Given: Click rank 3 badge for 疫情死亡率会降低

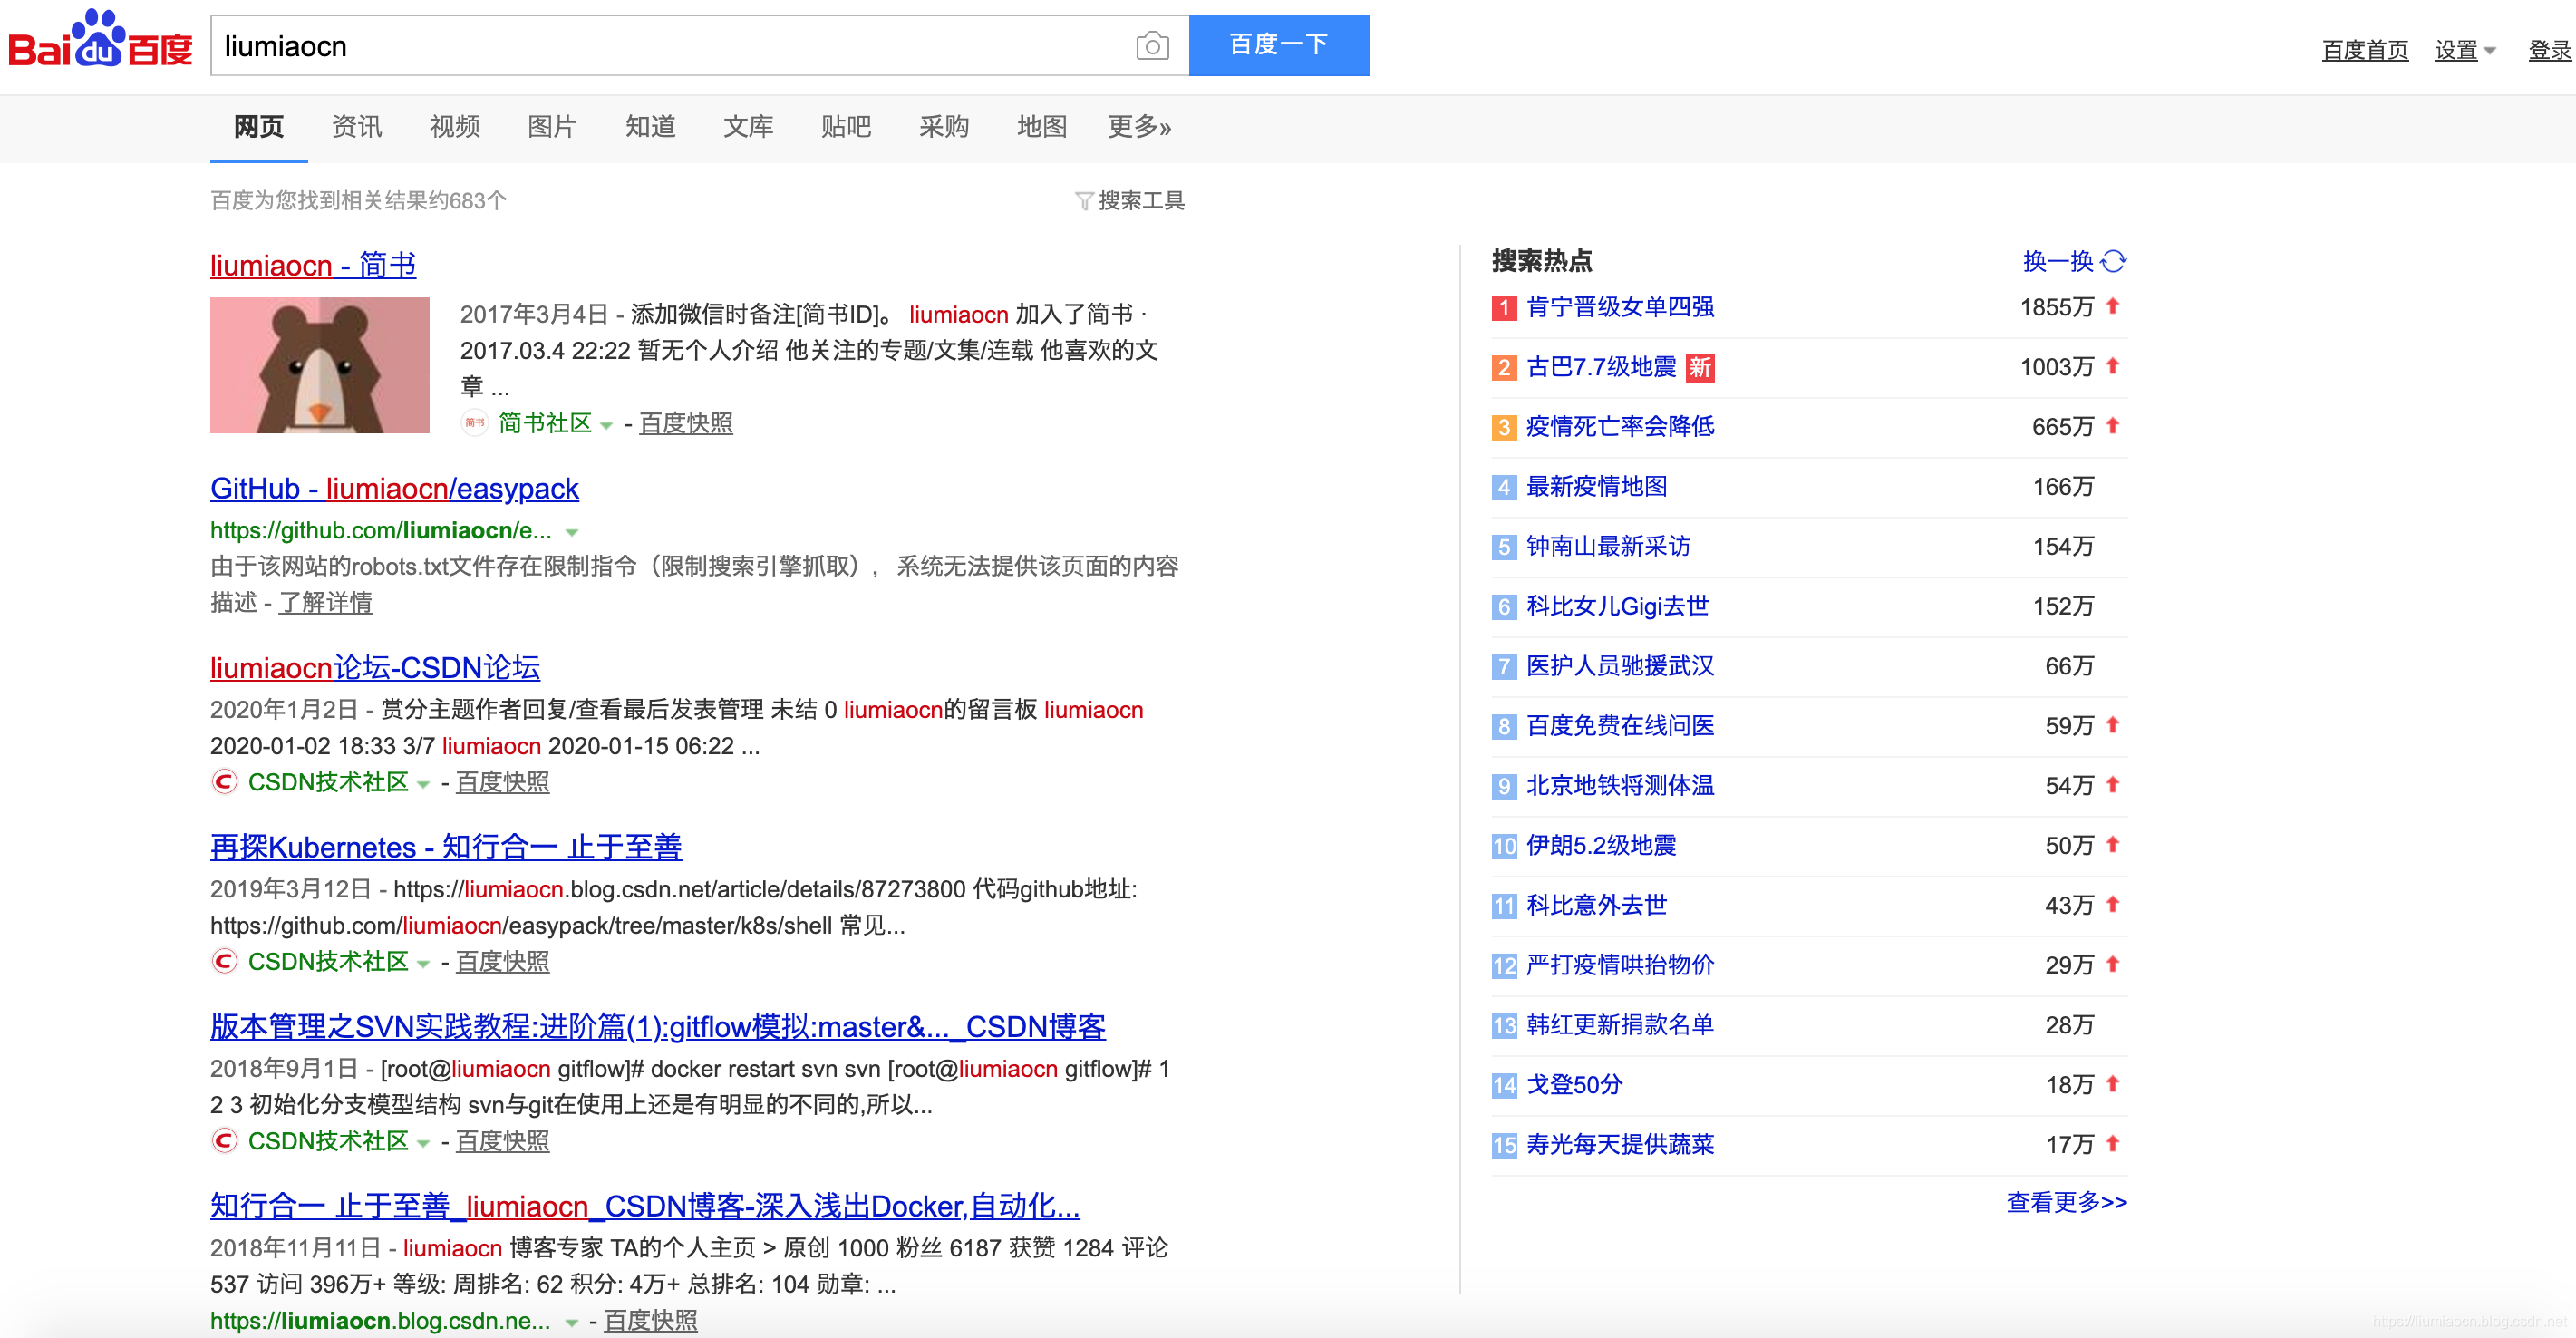Looking at the screenshot, I should click(1504, 428).
